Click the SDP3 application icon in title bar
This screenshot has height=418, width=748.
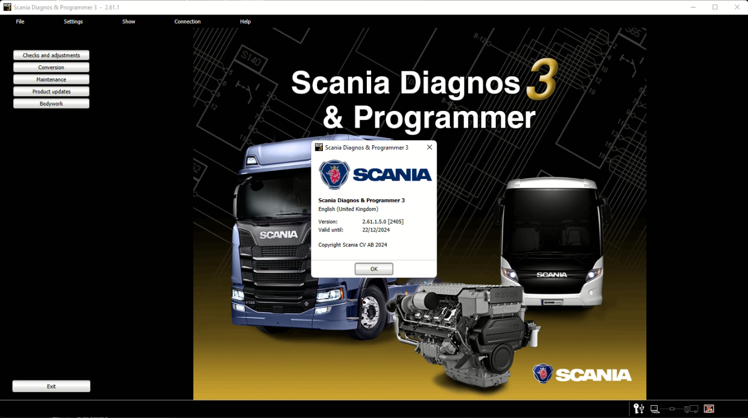click(x=7, y=7)
